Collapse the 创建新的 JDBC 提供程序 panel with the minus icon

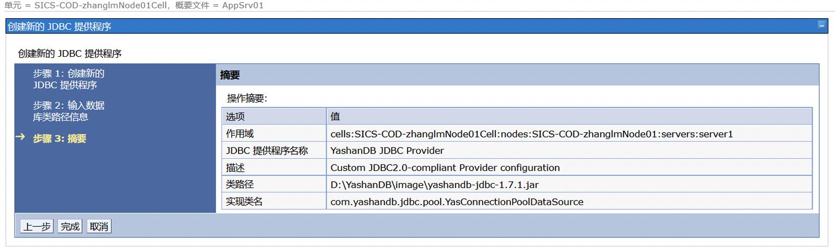[822, 25]
